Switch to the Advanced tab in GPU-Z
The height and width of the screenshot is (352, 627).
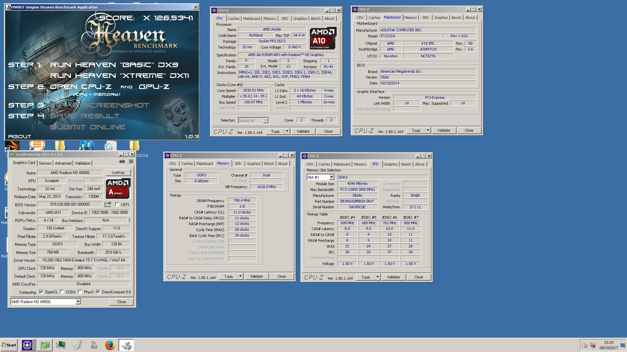(x=63, y=163)
